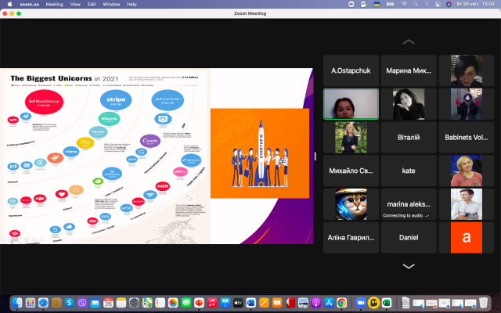Select the woman in blue suit tile
This screenshot has width=501, height=313.
(351, 138)
